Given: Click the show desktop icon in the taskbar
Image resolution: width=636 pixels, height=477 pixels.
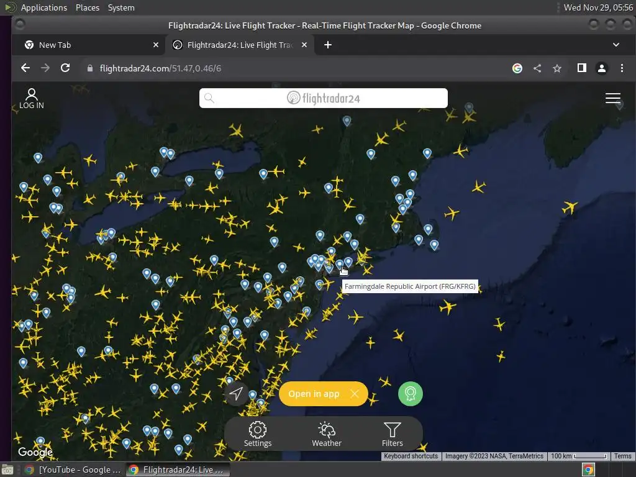Looking at the screenshot, I should tap(7, 470).
